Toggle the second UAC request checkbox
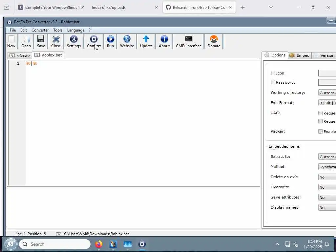The image size is (336, 252). point(320,121)
